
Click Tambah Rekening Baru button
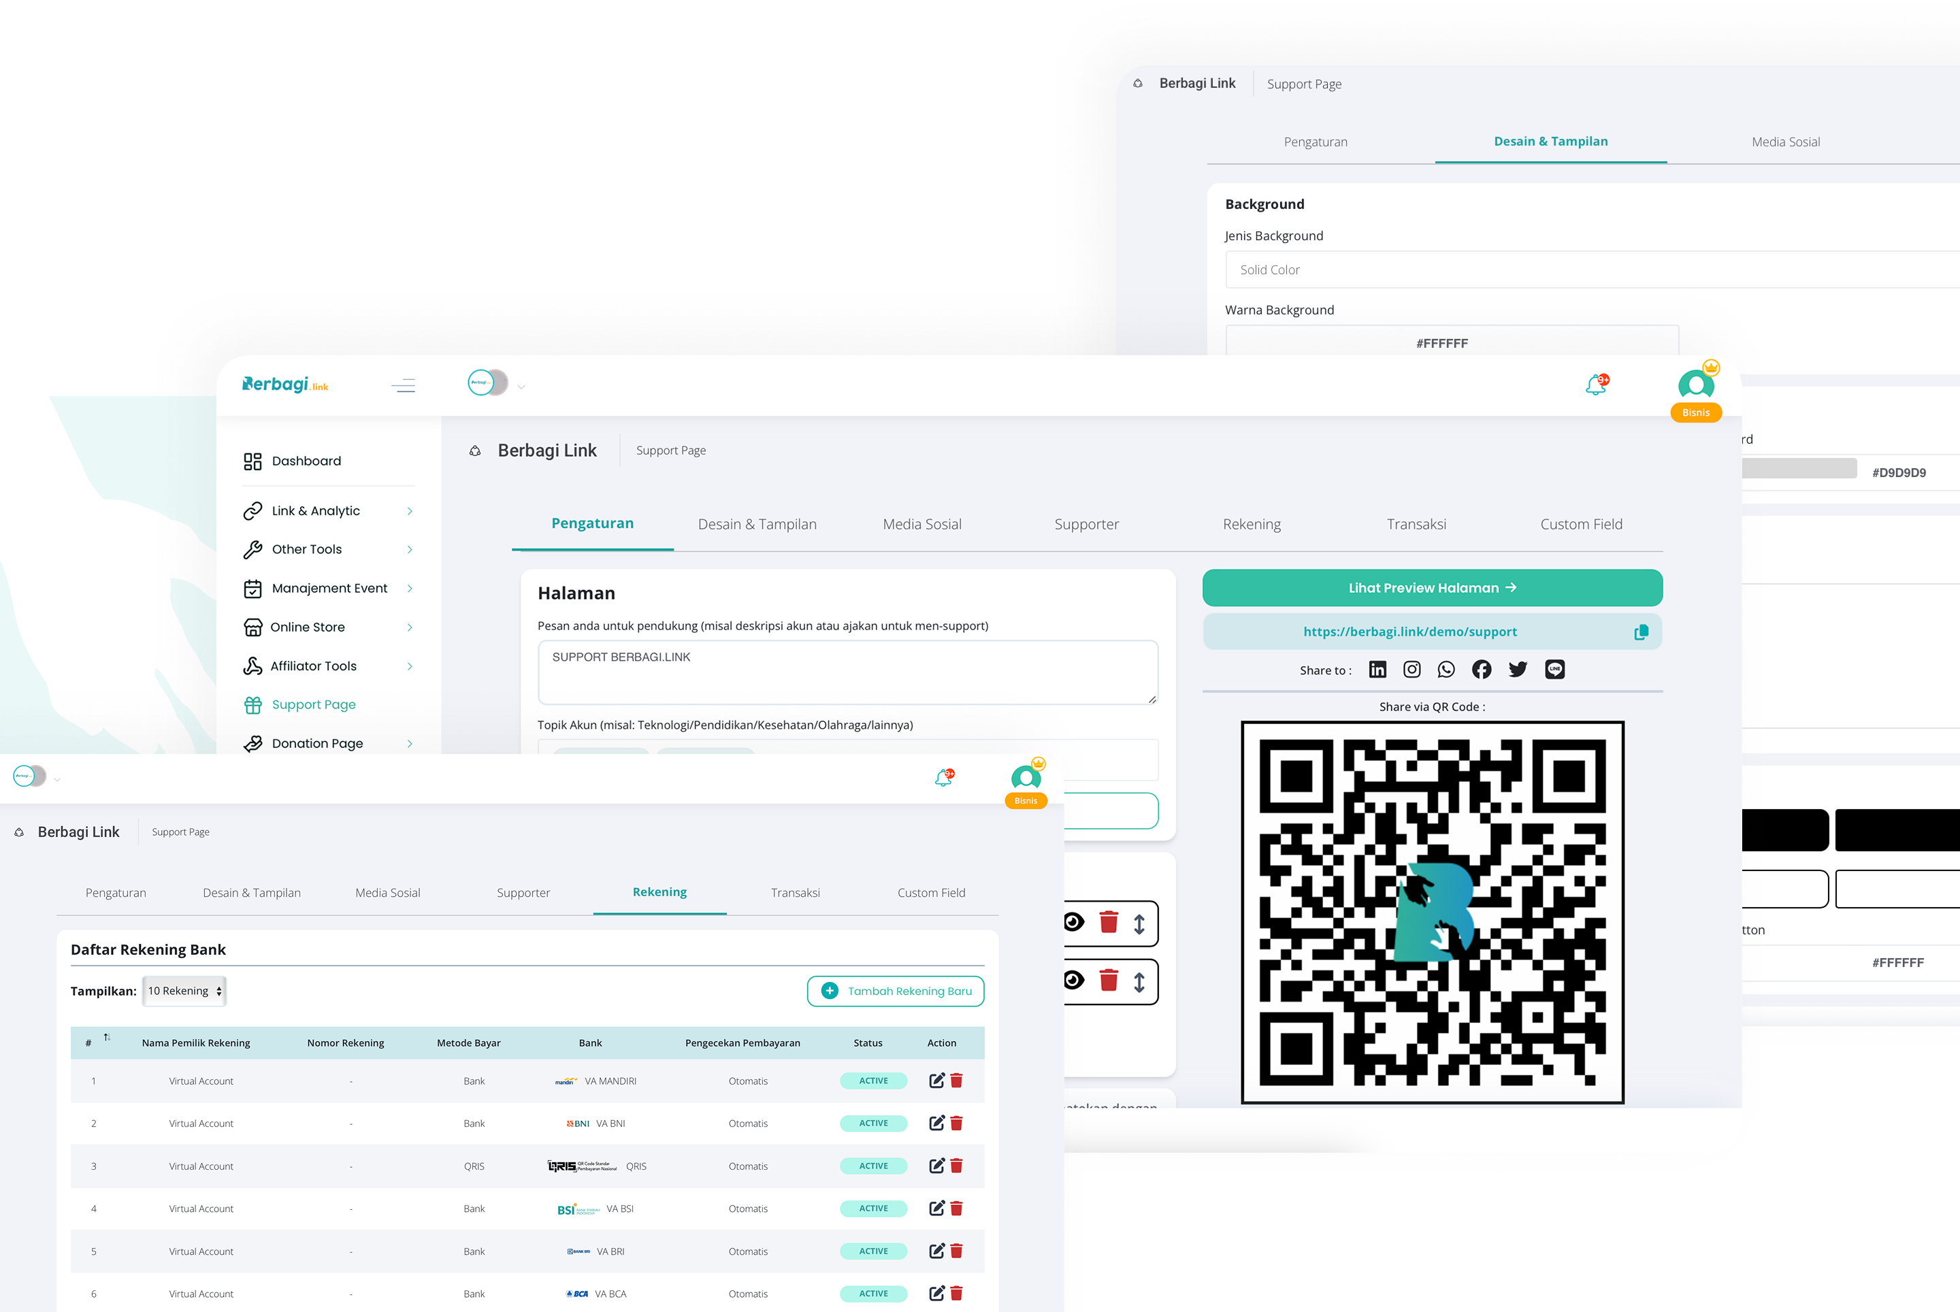896,991
